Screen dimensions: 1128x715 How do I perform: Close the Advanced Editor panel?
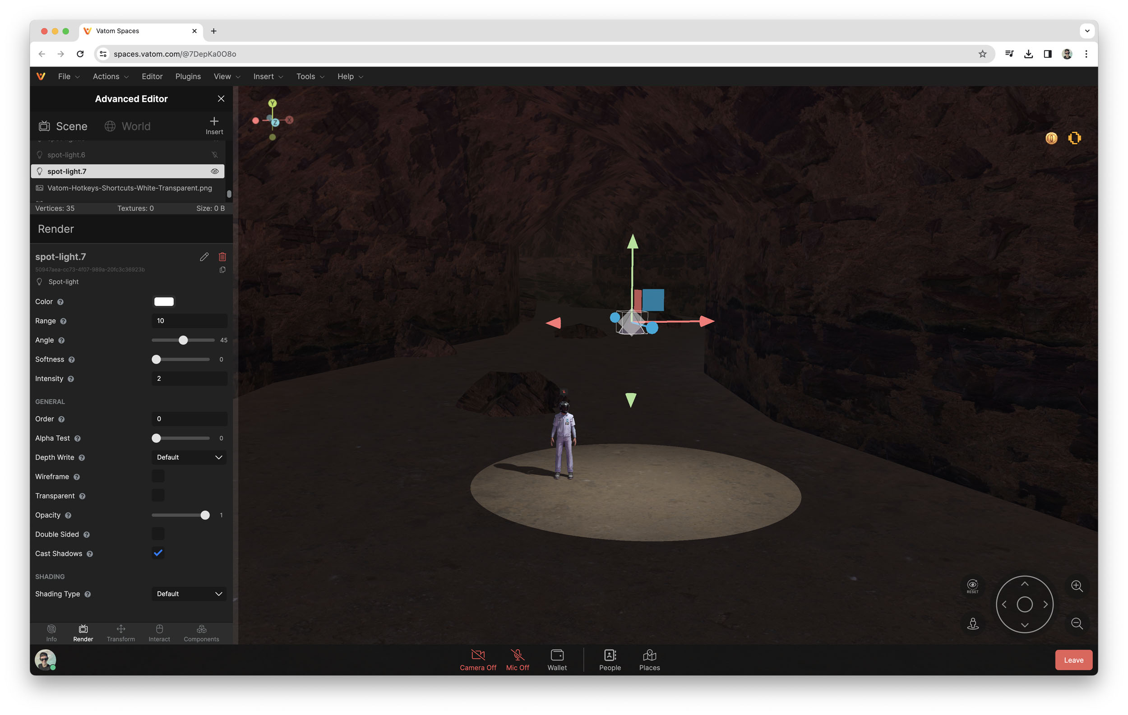pos(221,99)
